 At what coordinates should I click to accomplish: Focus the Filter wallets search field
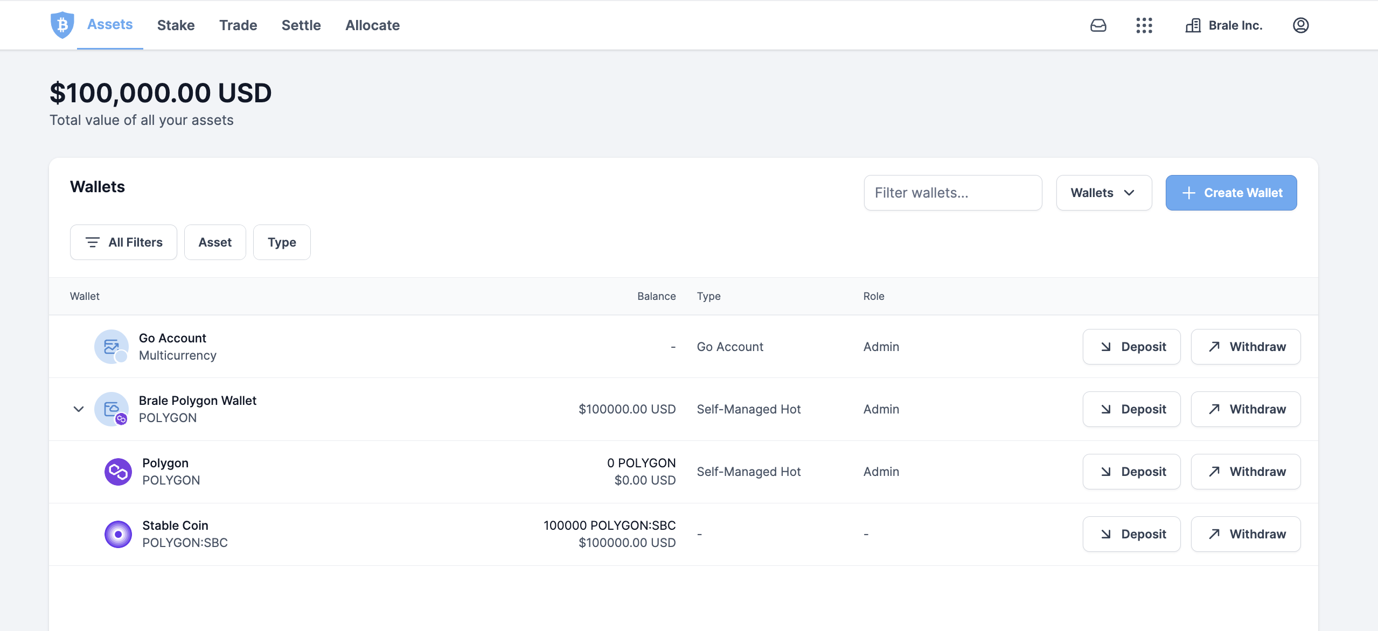[952, 193]
